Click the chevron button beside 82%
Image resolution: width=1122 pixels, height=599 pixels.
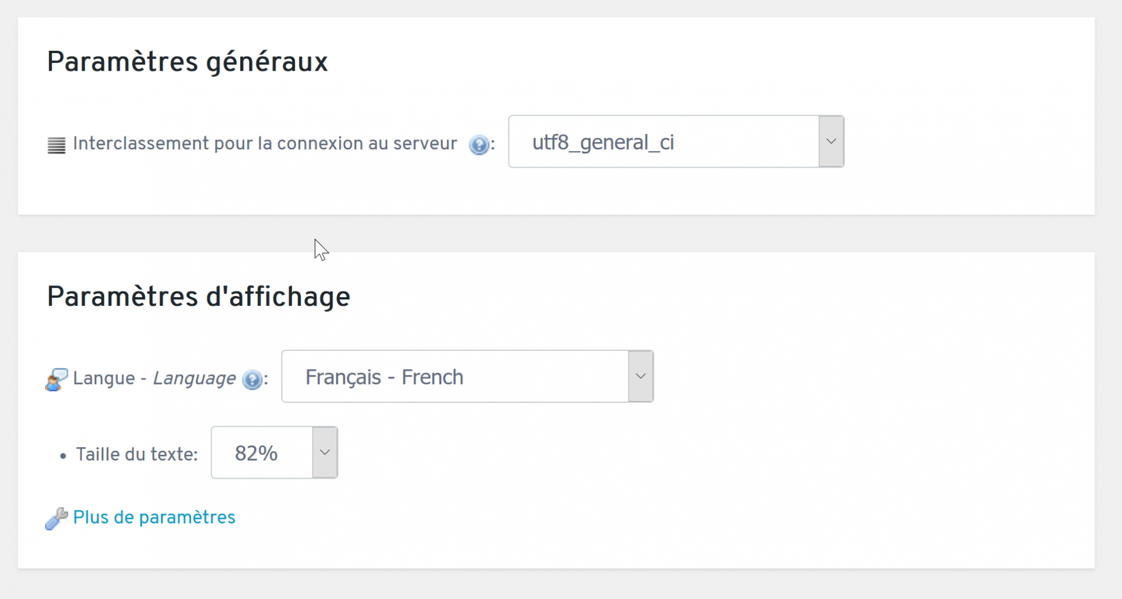point(325,452)
